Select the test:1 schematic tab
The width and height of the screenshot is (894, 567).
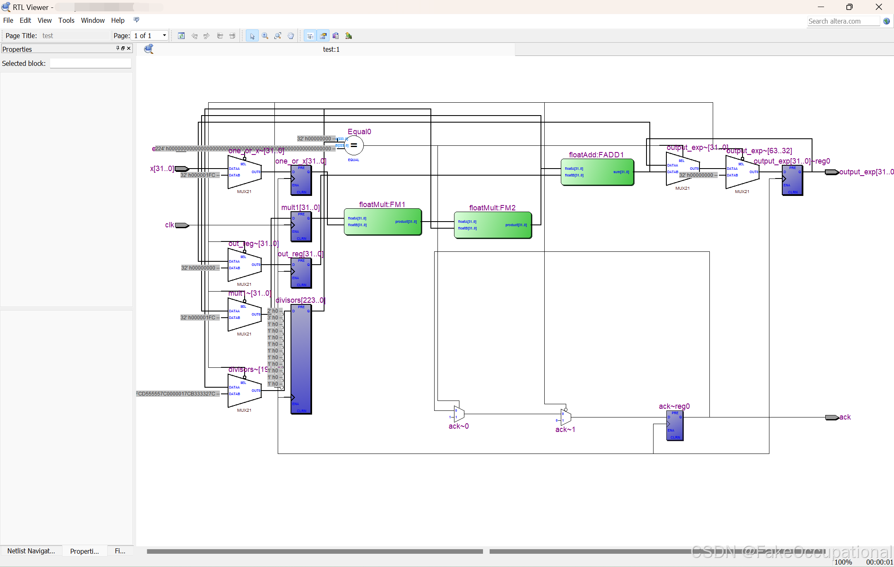tap(331, 49)
